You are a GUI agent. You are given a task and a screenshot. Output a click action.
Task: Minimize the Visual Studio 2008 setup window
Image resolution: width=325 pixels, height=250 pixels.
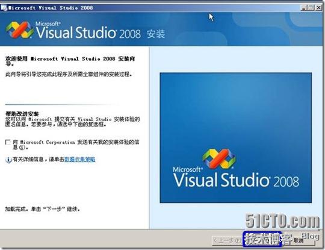(304, 8)
